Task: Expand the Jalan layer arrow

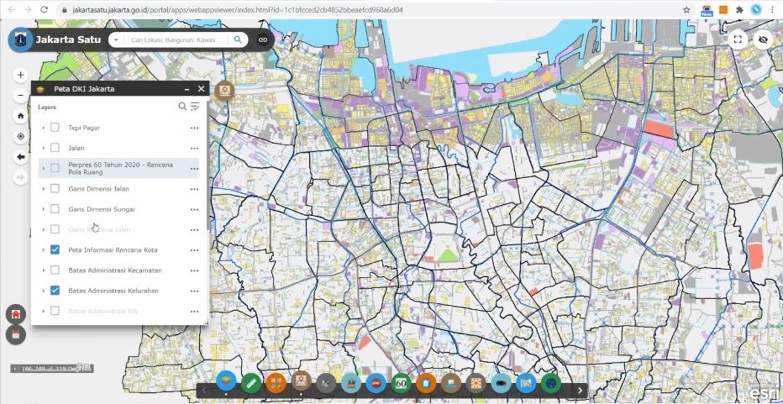Action: [x=44, y=149]
